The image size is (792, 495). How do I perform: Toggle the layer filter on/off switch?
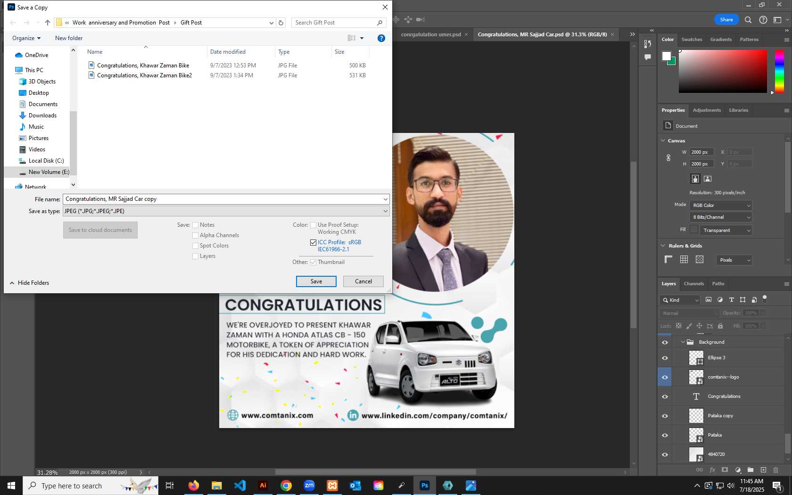click(x=765, y=298)
